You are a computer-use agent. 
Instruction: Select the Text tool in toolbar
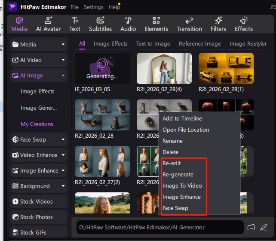[x=75, y=24]
